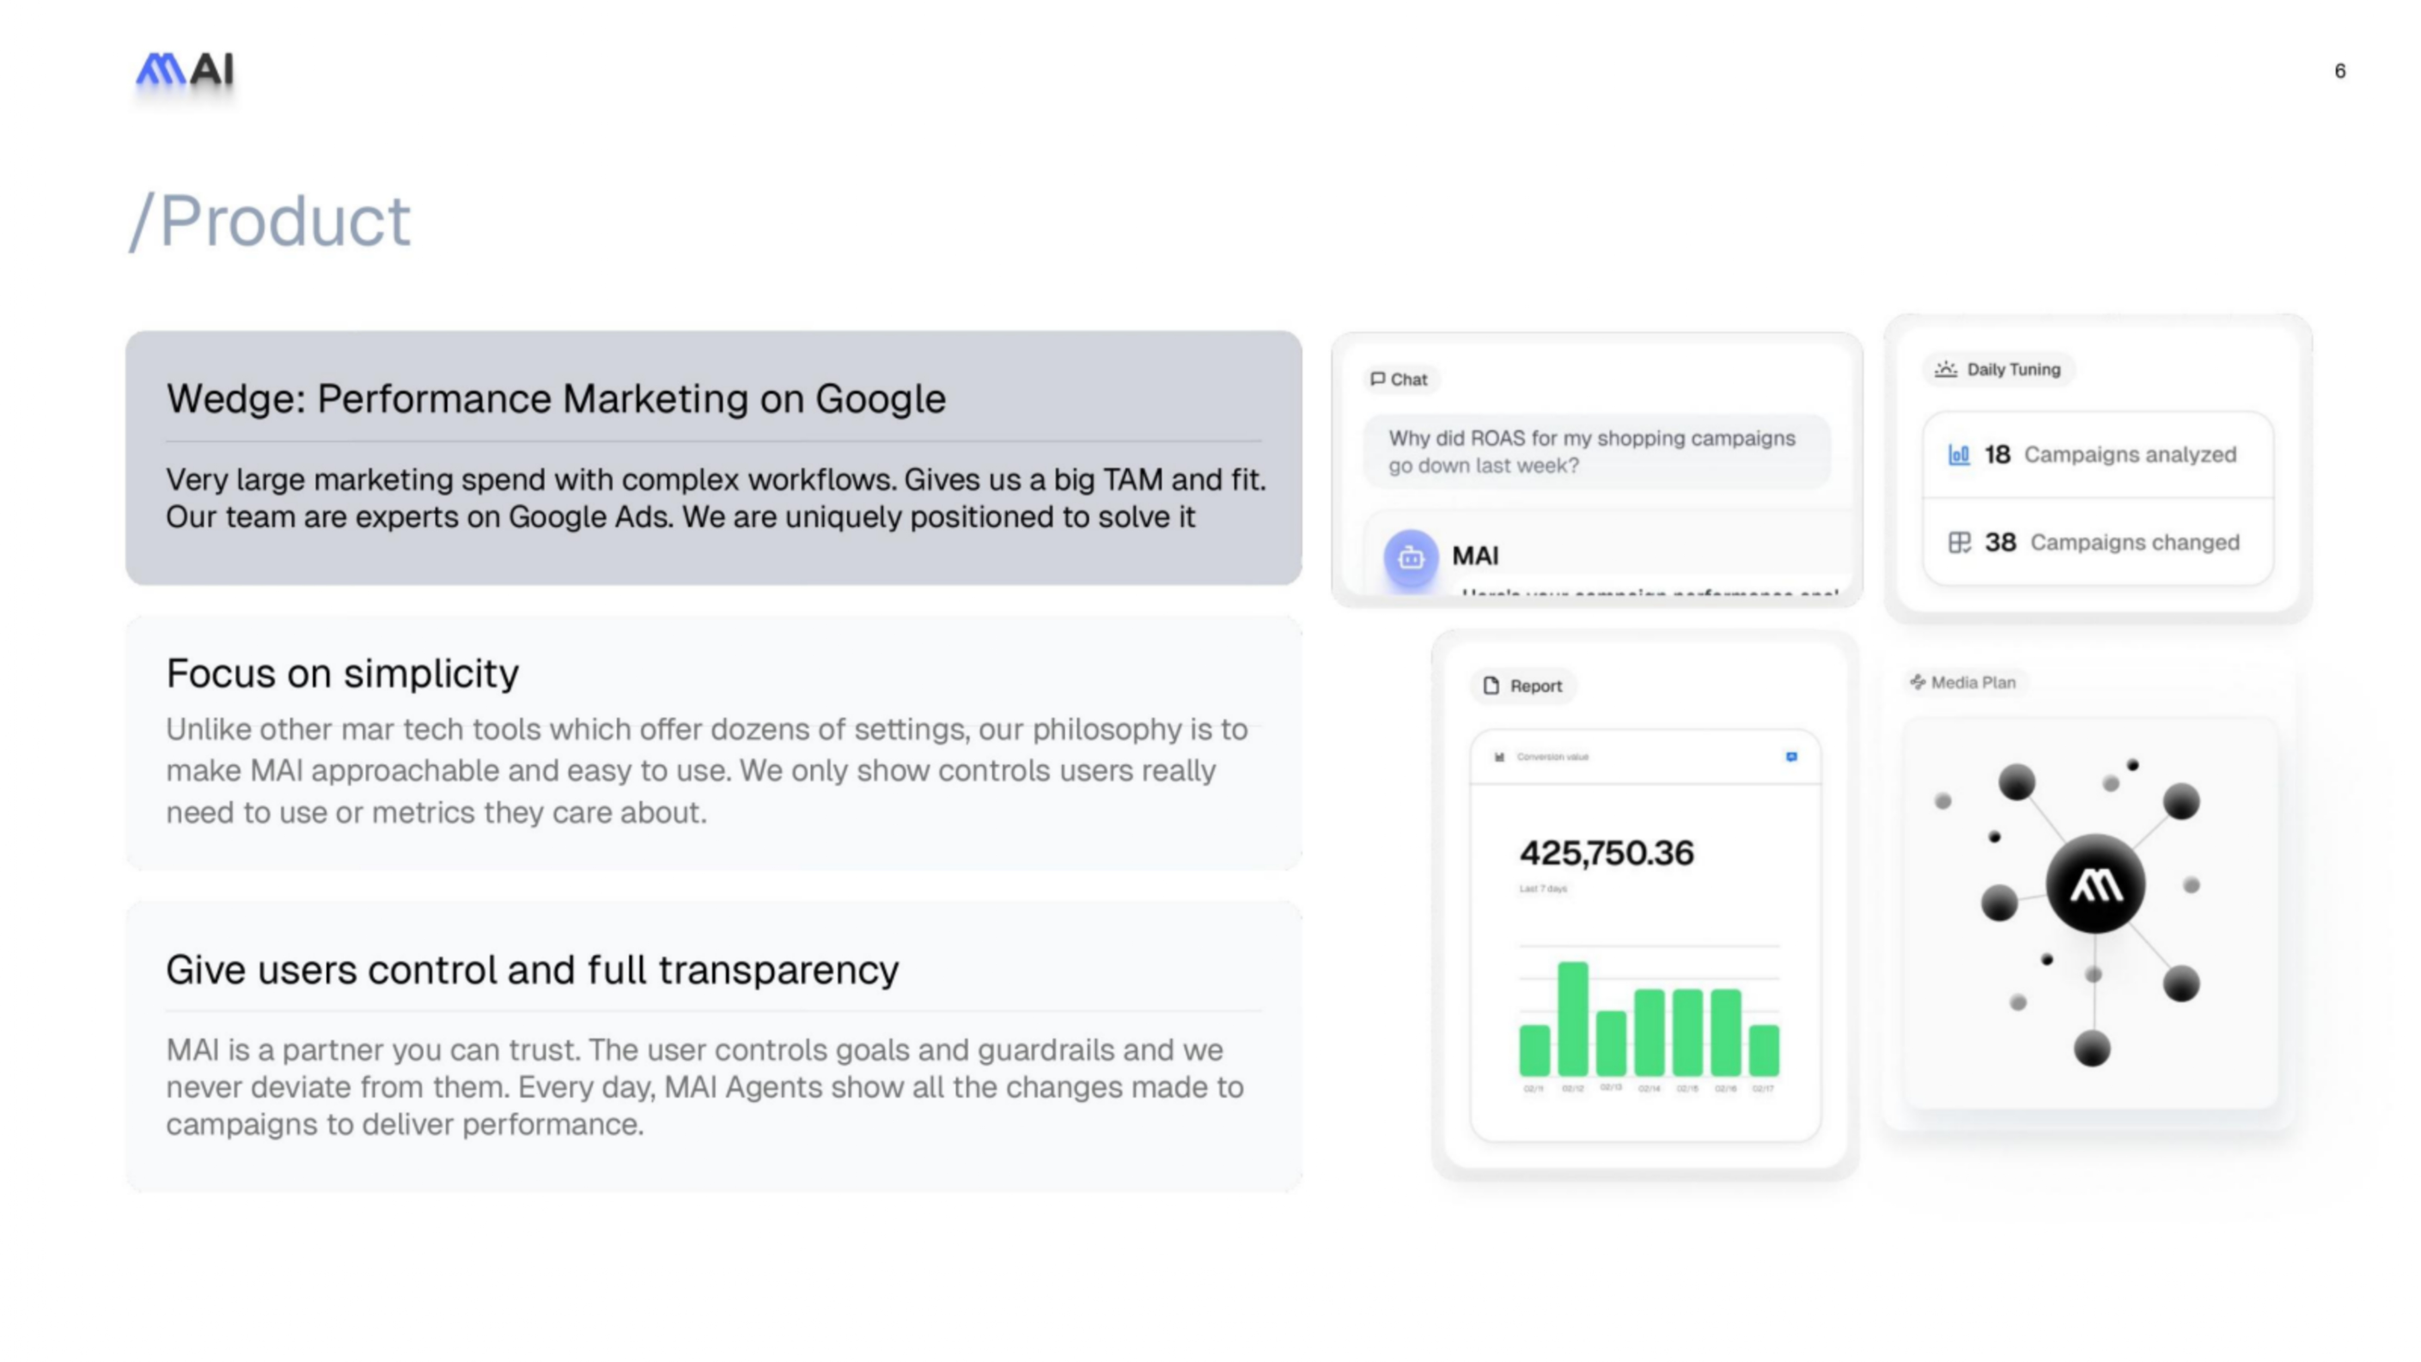Click the Focus on simplicity heading
Screen dimensions: 2421x1362
(x=342, y=674)
